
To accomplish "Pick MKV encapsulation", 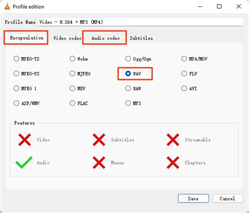I will tap(72, 89).
